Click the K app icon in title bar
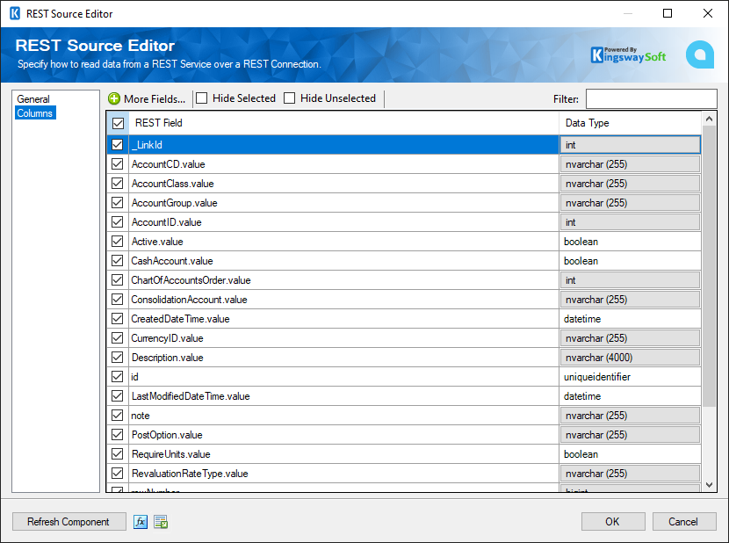The image size is (729, 543). (x=15, y=13)
